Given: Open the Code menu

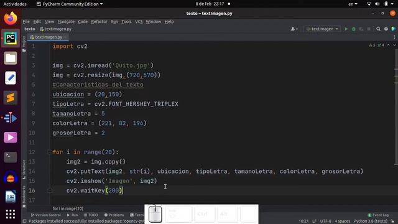Looking at the screenshot, I should point(83,22).
